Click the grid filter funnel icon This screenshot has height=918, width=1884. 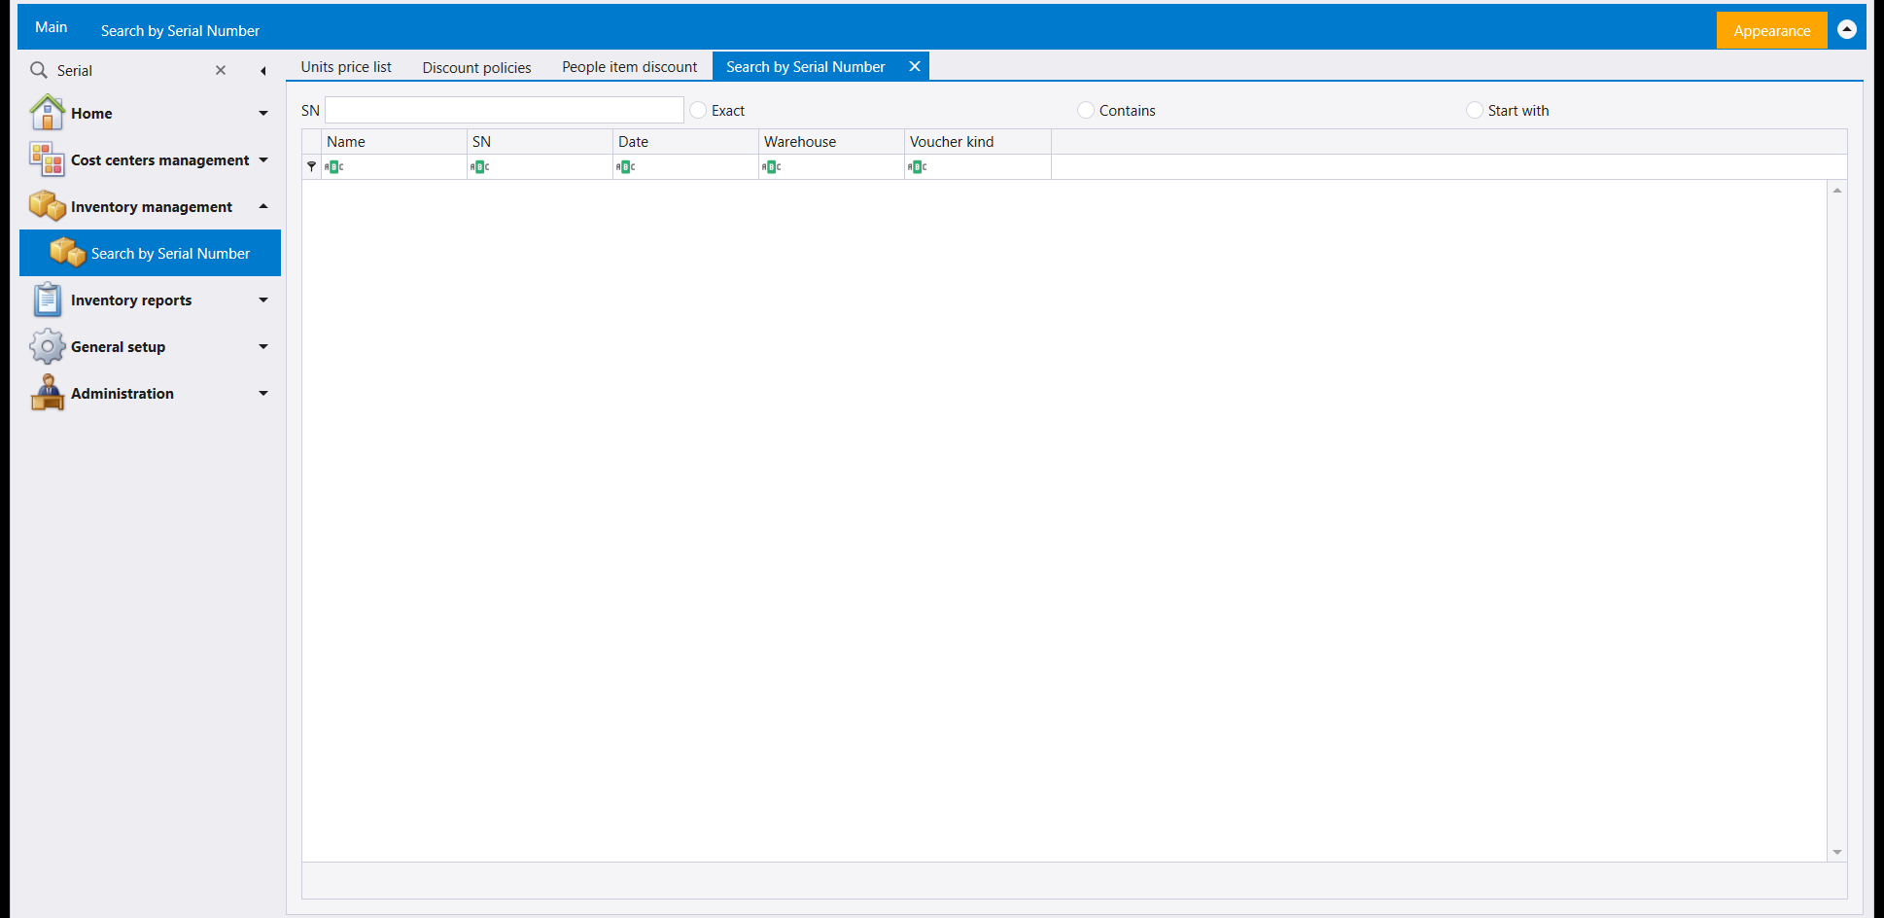tap(311, 166)
